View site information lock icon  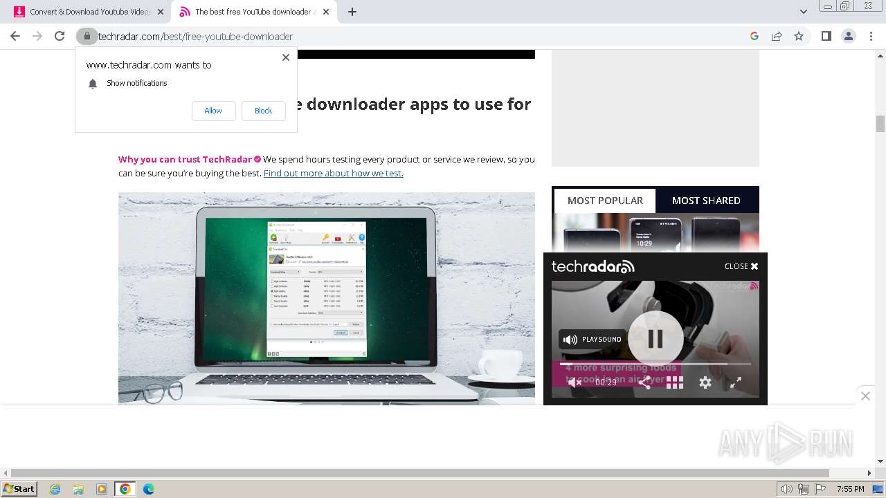(87, 36)
